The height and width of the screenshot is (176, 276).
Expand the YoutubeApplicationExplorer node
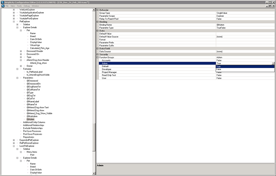[14, 12]
